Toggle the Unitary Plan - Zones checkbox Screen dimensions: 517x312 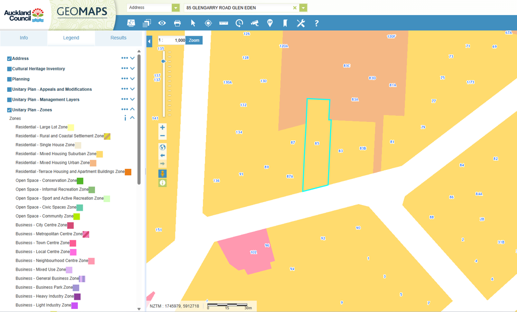click(x=9, y=110)
